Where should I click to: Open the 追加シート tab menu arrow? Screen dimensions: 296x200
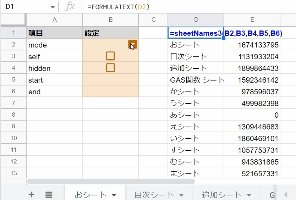(x=249, y=195)
